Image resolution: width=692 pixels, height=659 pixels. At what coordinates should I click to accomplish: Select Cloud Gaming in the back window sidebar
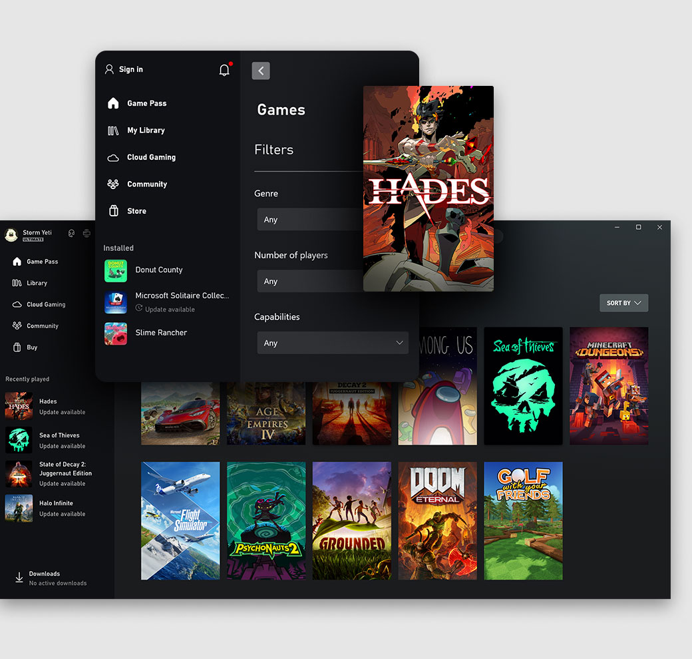[39, 305]
